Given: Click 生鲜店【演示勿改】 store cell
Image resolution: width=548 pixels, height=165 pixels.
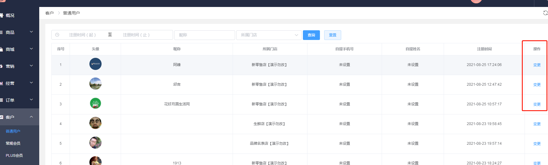Looking at the screenshot, I should 269,124.
